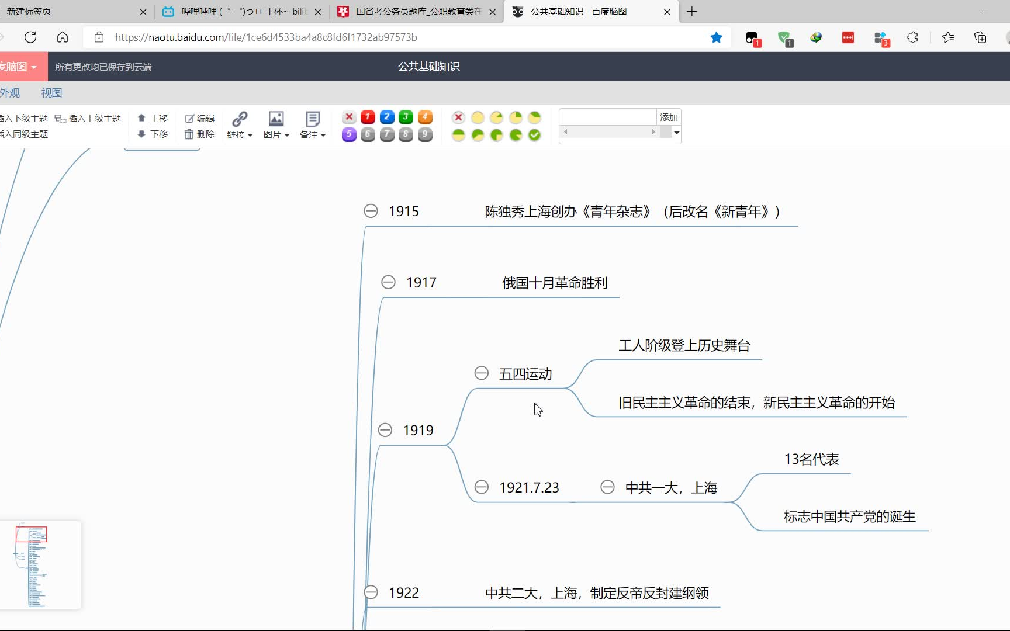Switch to the 视图 tab
This screenshot has height=631, width=1010.
[x=51, y=93]
